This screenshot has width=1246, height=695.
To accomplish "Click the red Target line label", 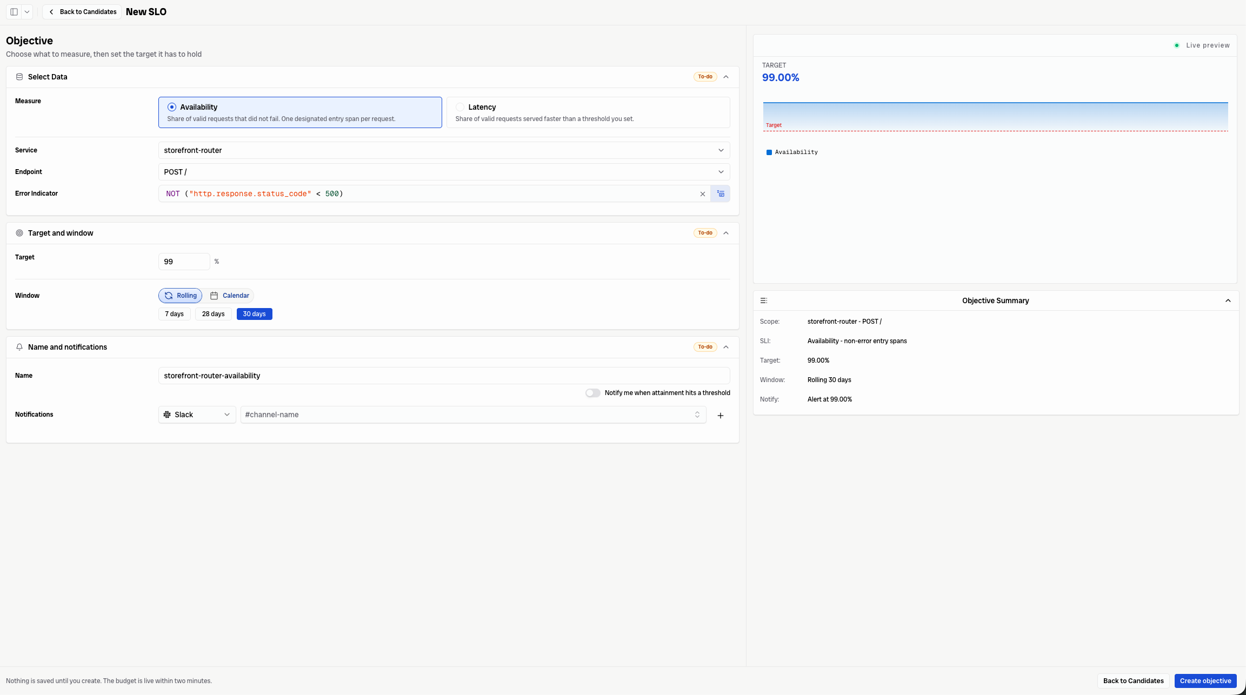I will [774, 125].
